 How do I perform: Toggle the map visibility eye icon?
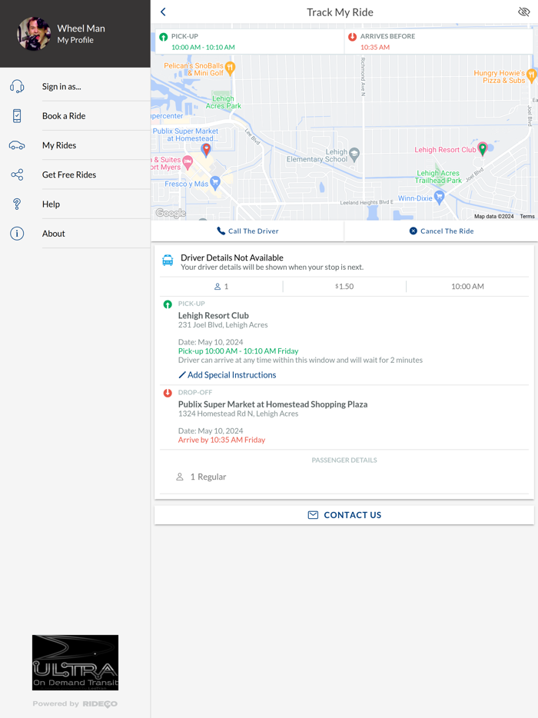click(x=524, y=12)
